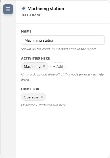Open the hamburger menu button
This screenshot has width=110, height=158.
point(8,9)
